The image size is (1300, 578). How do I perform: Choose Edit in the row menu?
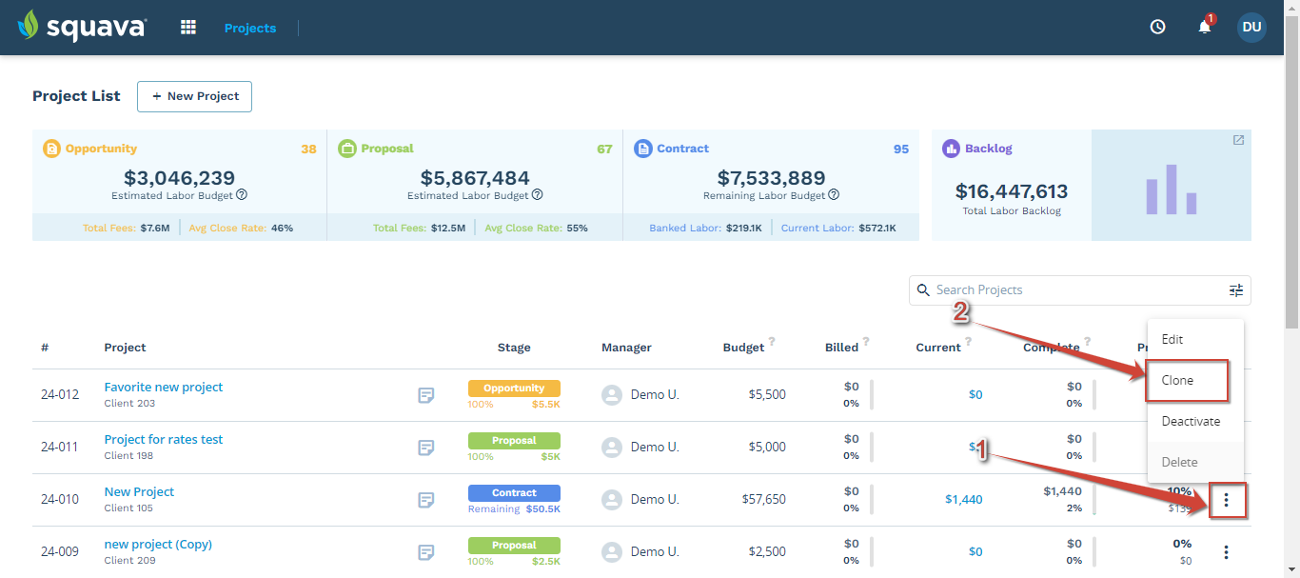click(1195, 340)
